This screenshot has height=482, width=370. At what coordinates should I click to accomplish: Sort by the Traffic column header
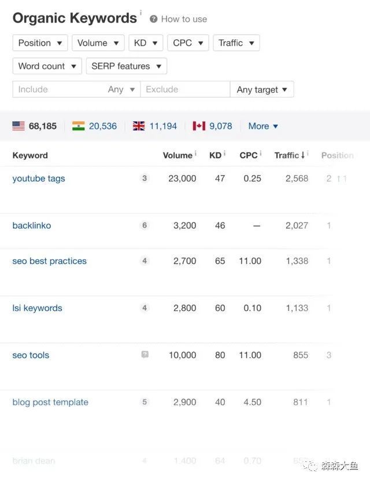click(x=290, y=155)
